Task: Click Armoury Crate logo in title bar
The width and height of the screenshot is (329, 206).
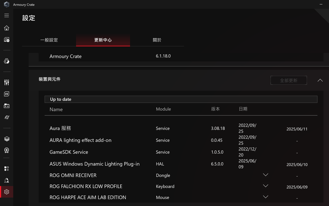Action: (6, 4)
